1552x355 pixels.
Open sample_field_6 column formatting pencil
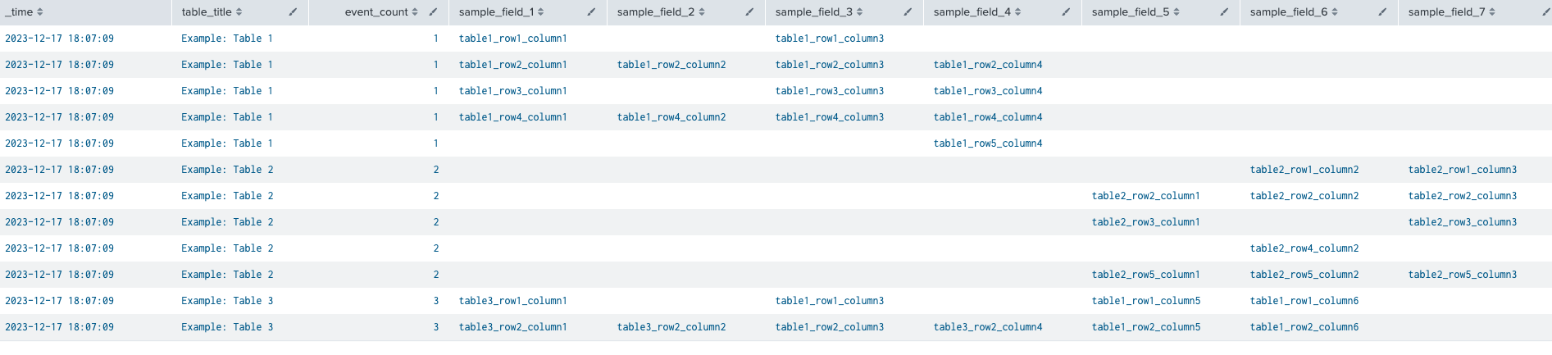[1382, 12]
